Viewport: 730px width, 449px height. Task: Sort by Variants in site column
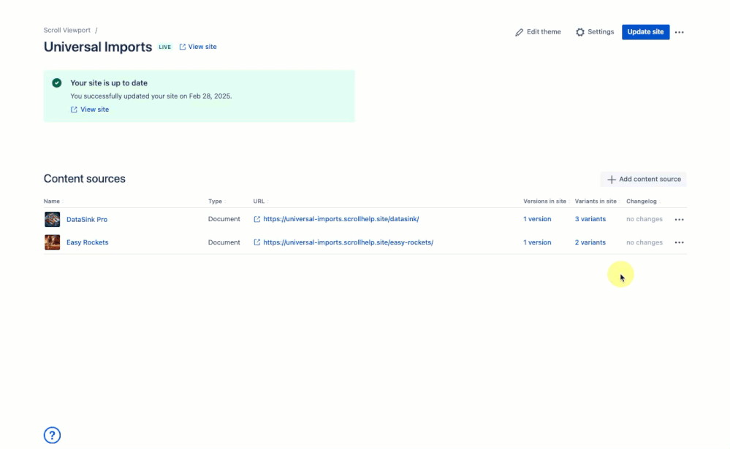(x=596, y=202)
